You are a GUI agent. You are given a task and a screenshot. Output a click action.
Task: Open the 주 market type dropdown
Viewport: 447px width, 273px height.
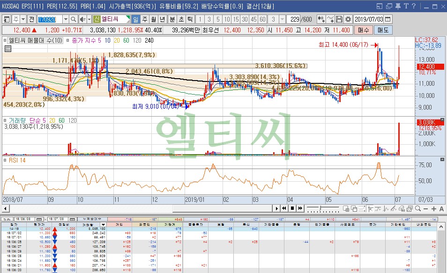[23, 19]
